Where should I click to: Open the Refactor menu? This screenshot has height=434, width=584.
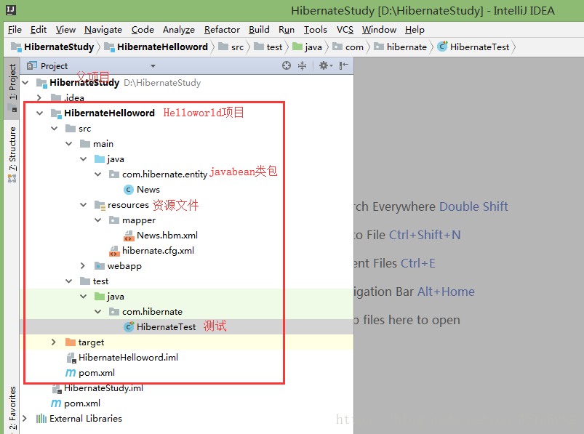(222, 29)
